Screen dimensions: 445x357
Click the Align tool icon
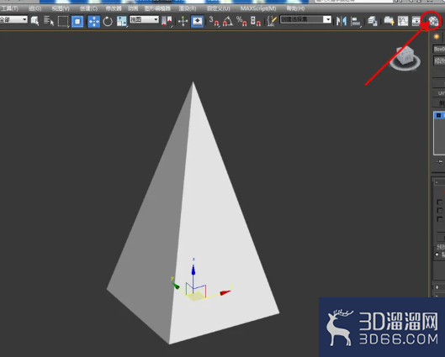356,21
